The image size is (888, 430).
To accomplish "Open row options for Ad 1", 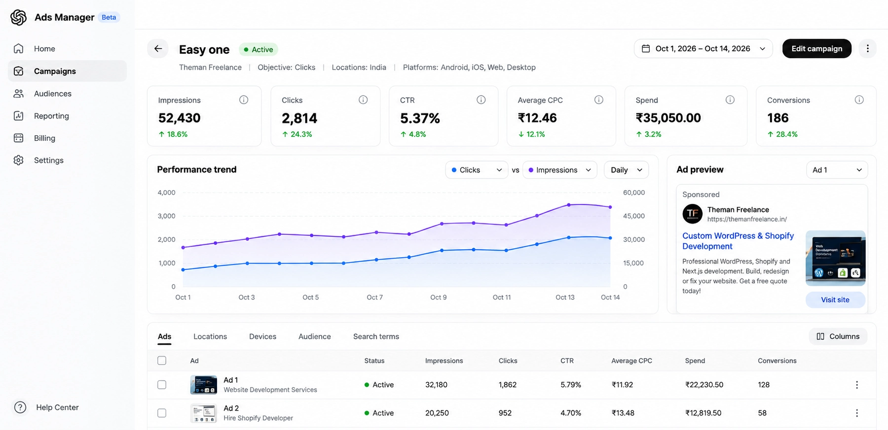I will [x=857, y=385].
